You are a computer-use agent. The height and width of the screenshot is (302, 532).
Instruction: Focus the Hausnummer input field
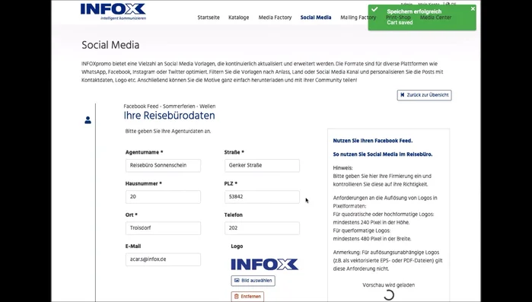(x=163, y=196)
